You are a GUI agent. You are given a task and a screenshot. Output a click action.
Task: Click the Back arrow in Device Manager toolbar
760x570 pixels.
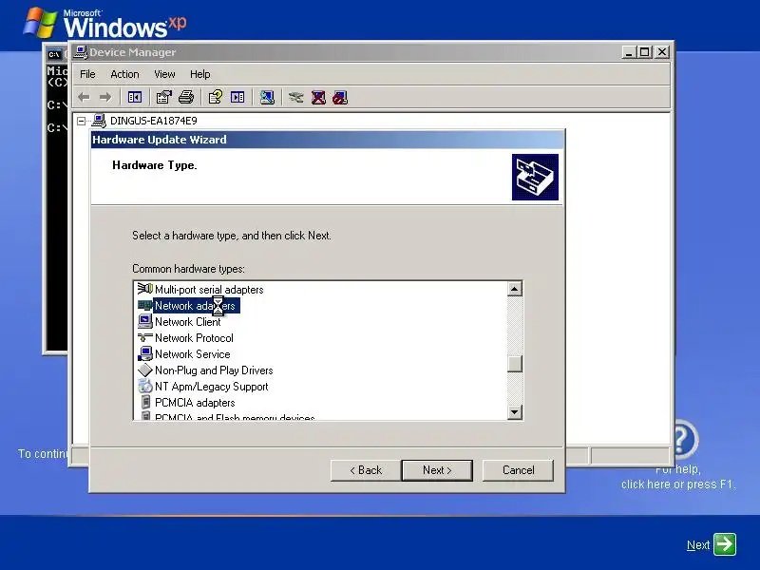[x=84, y=98]
